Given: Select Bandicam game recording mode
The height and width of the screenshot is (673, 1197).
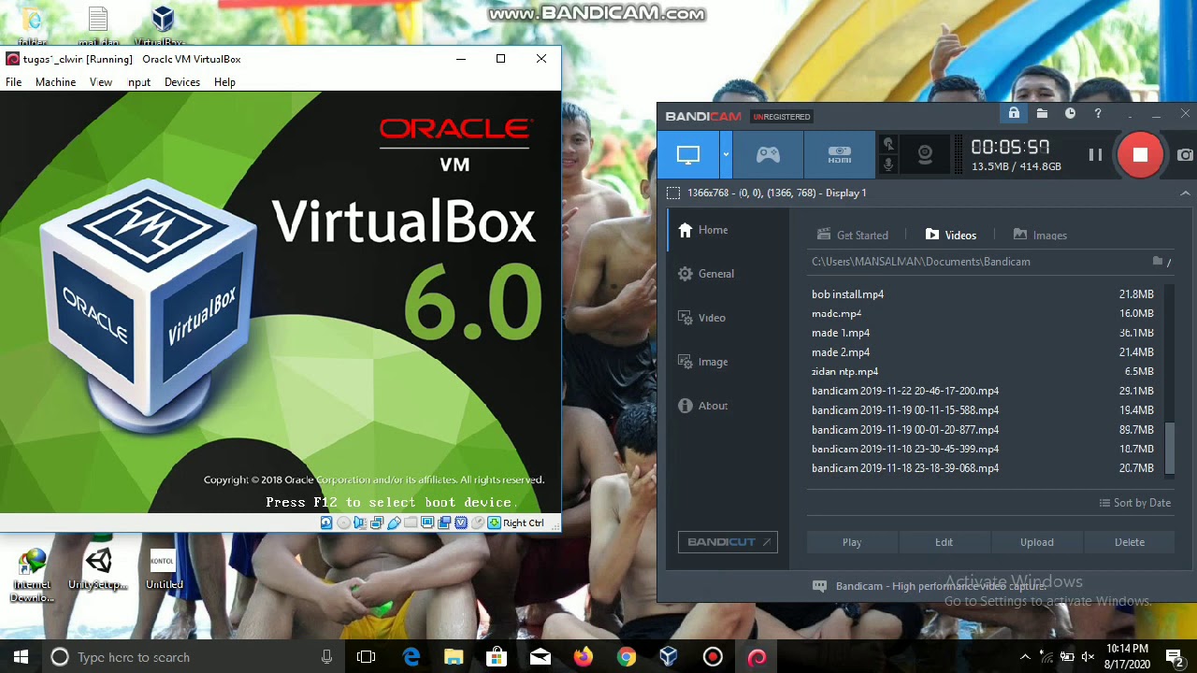Looking at the screenshot, I should click(768, 155).
